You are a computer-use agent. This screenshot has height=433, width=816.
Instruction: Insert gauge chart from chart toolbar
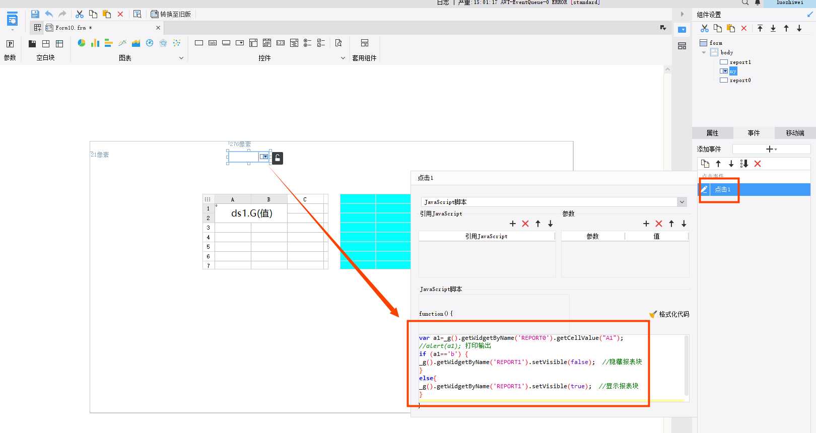point(150,43)
